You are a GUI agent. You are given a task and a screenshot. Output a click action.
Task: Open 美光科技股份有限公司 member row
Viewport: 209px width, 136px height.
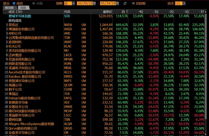tap(25, 51)
